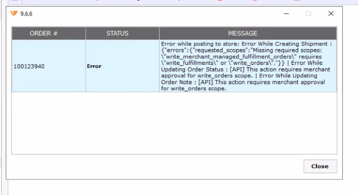Select order number 100123940 cell
The height and width of the screenshot is (195, 358).
click(49, 66)
